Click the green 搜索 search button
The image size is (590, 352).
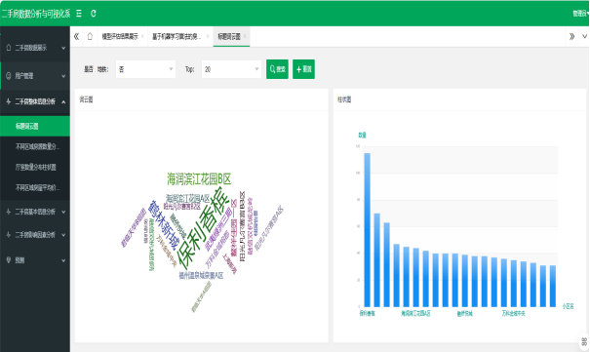(277, 69)
